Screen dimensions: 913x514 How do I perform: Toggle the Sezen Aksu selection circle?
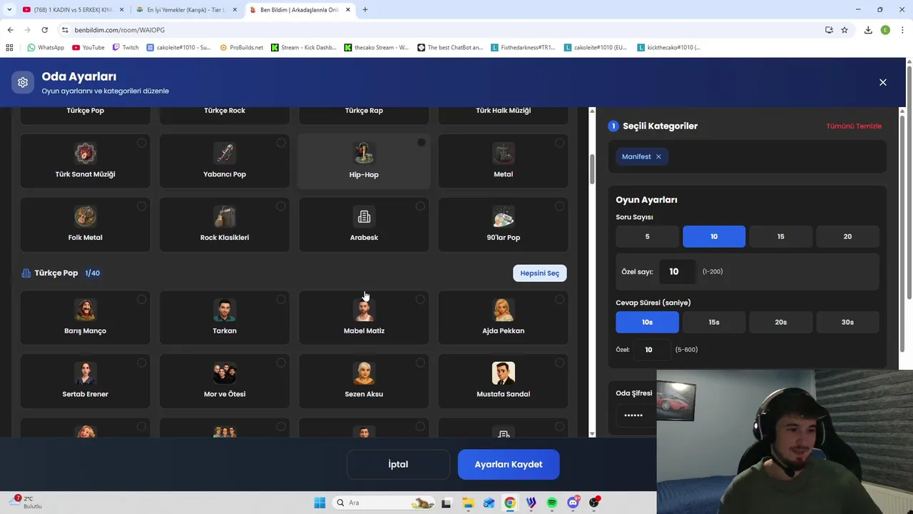[420, 363]
